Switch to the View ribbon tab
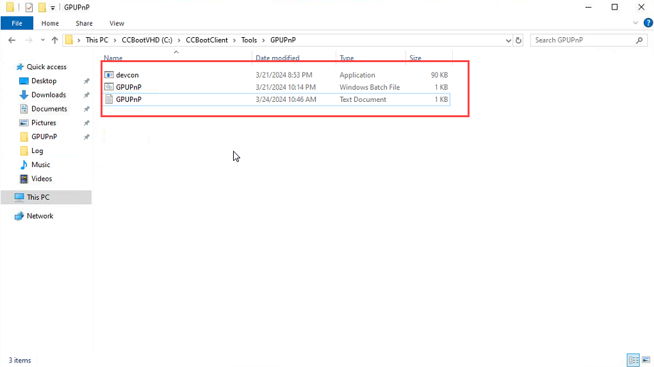The image size is (654, 367). tap(117, 23)
